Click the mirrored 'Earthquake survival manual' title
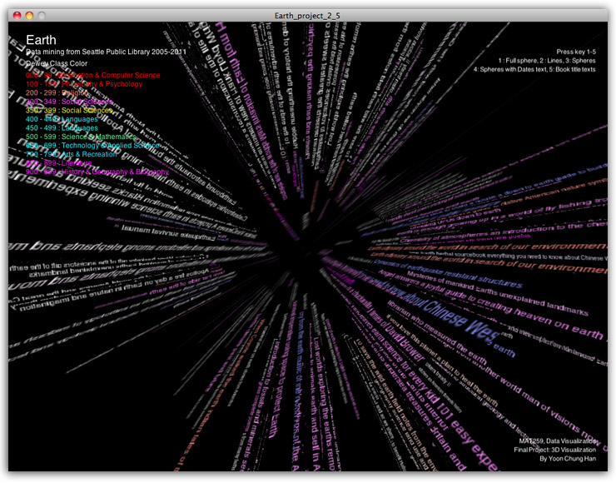 tap(168, 232)
